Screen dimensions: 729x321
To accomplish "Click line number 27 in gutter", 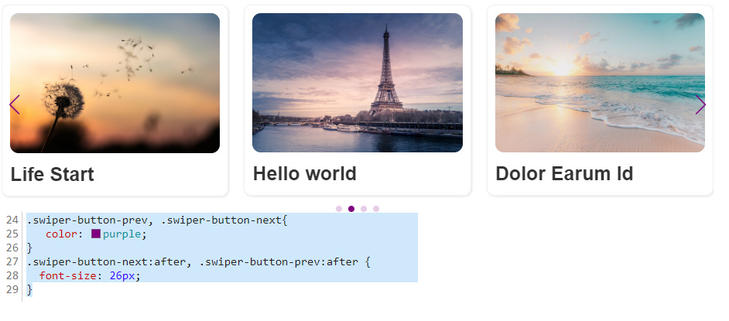I will pos(12,262).
